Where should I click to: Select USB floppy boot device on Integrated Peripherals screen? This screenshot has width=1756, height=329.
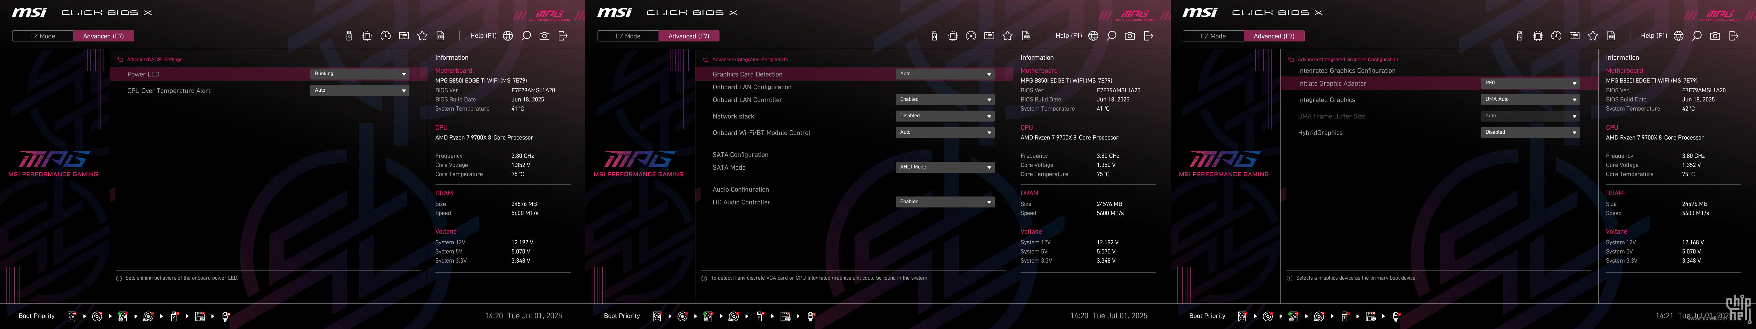pos(785,316)
